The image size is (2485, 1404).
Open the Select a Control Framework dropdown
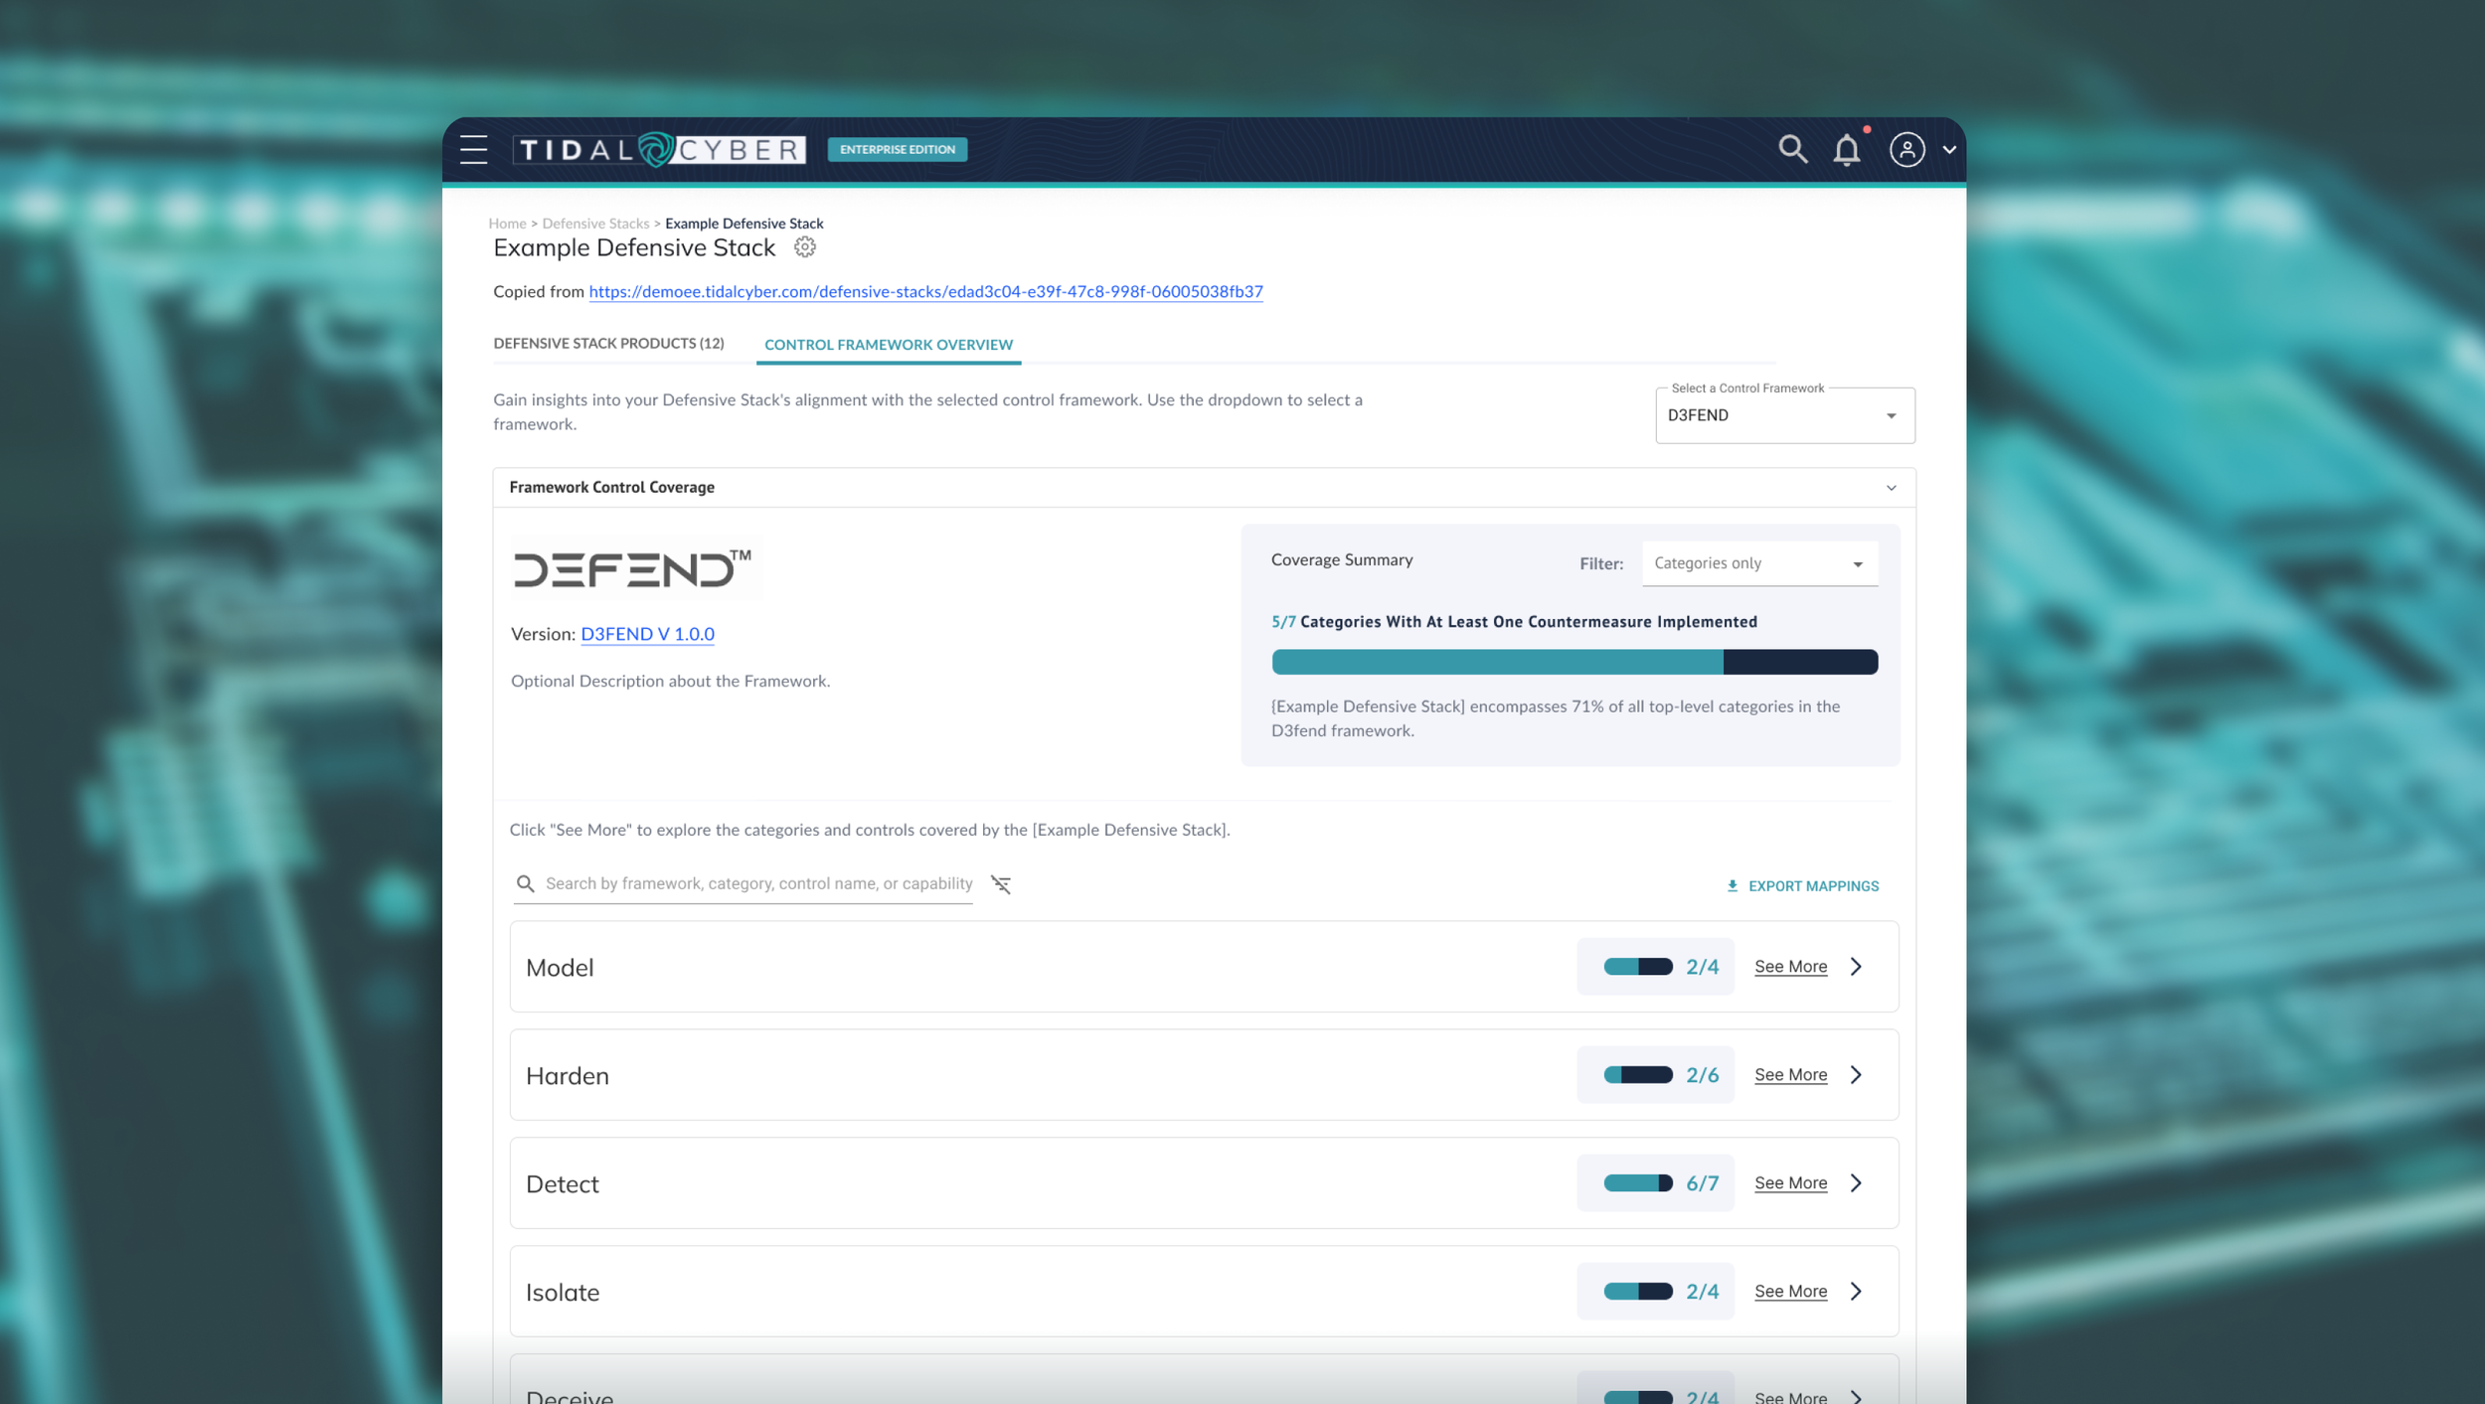(x=1784, y=415)
